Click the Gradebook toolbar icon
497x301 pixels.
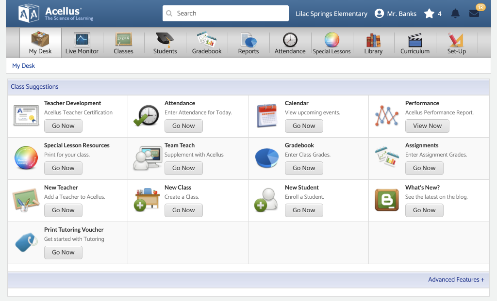click(x=207, y=43)
